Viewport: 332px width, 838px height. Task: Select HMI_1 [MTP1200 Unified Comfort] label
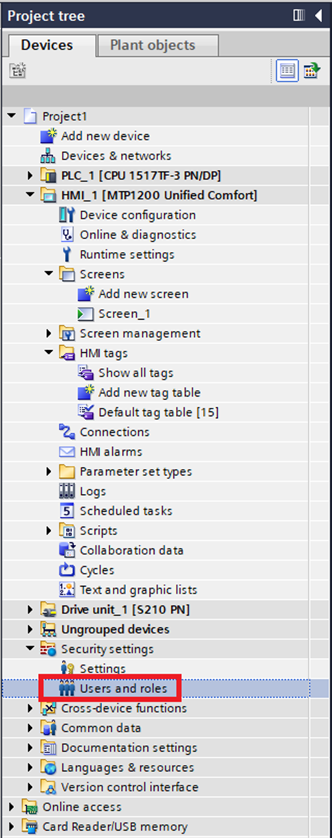(159, 195)
